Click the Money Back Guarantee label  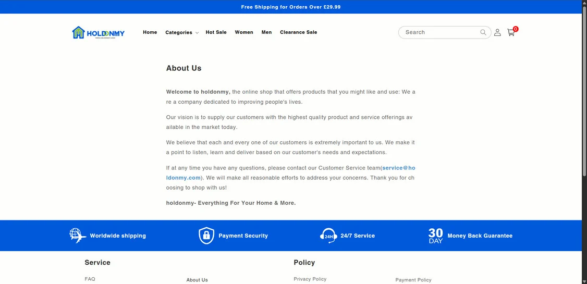tap(480, 236)
